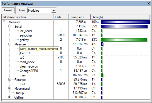Collapse the Serial module node

tap(9, 26)
